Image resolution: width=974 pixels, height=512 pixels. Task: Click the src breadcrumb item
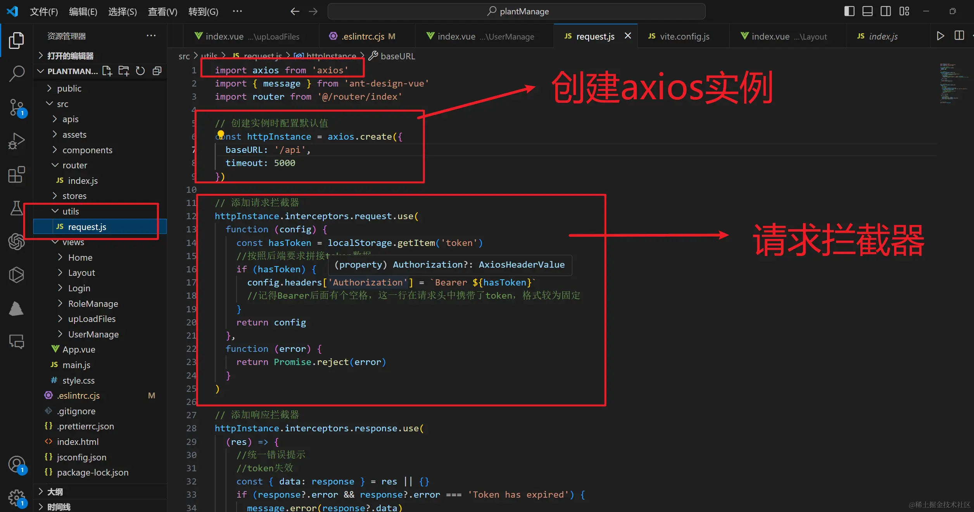pos(184,56)
